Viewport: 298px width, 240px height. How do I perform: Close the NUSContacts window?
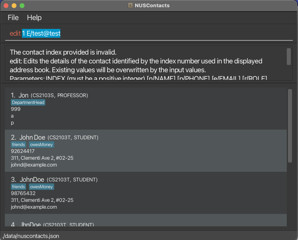click(x=6, y=6)
